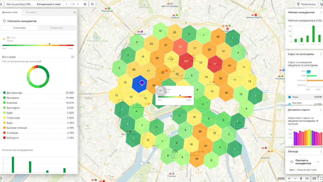Select the 'Результаты' segment toggle
Viewport: 323px width, 182px height.
[x=57, y=28]
